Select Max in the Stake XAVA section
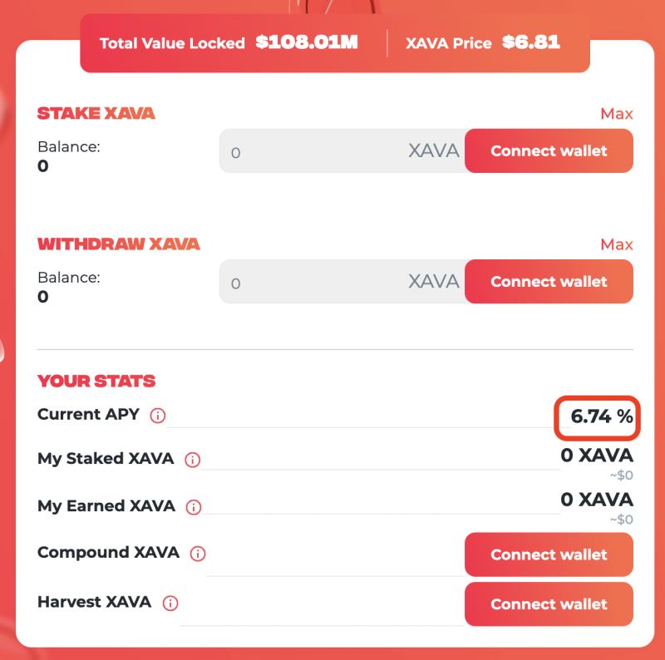 617,114
